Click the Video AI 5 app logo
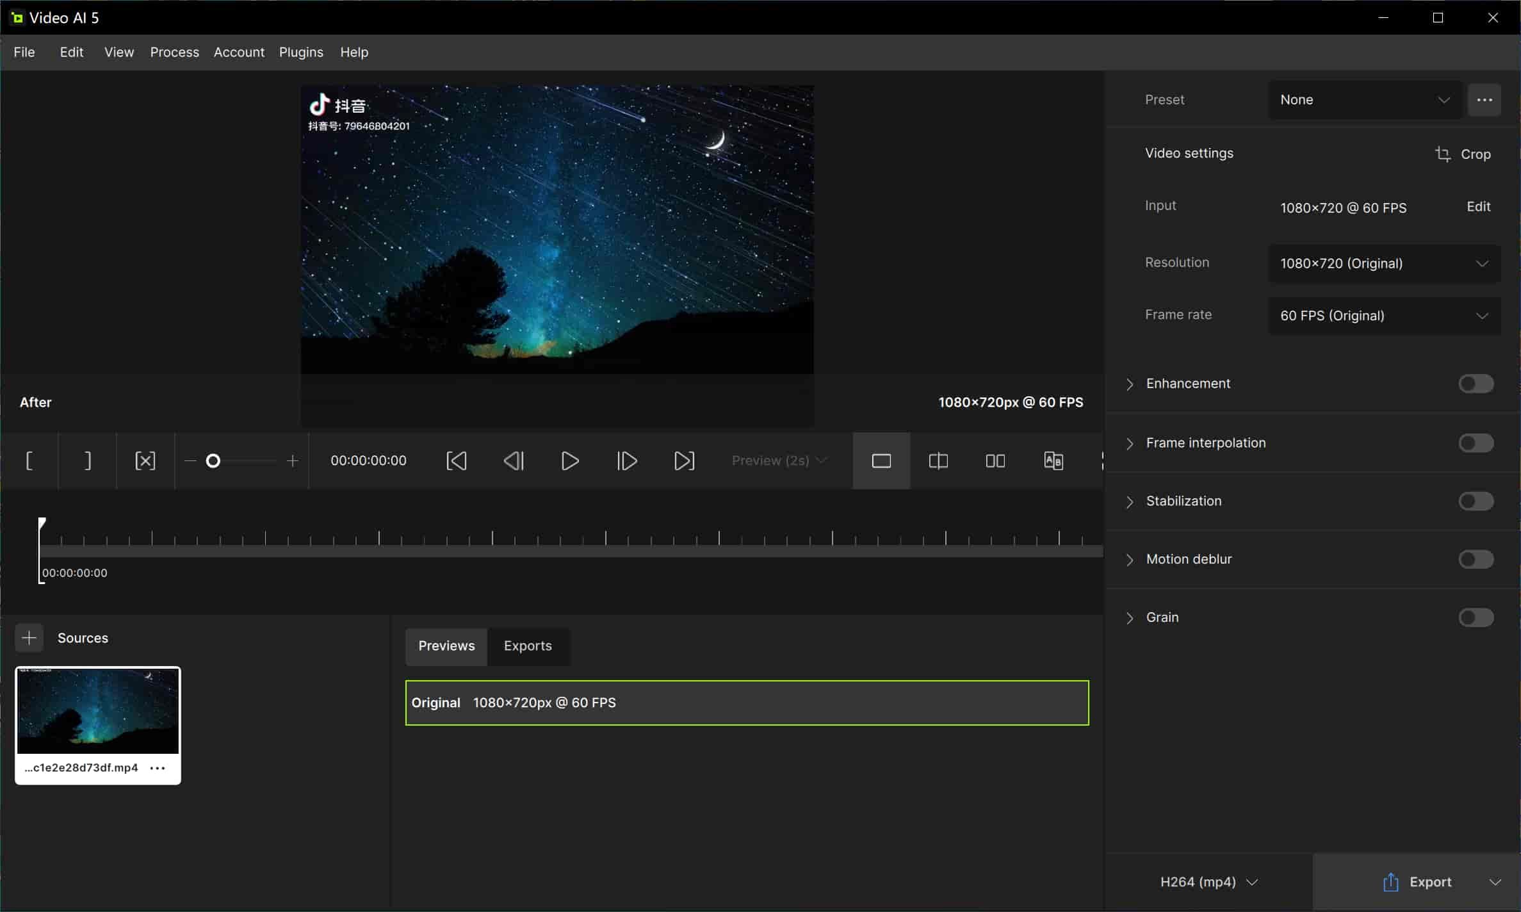The image size is (1521, 912). [17, 17]
